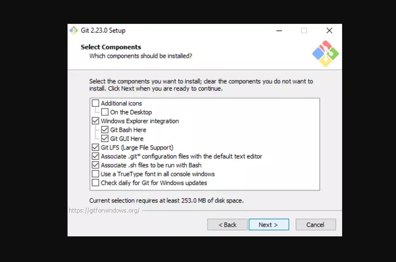Enable the Additional icons checkbox
Viewport: 396px width, 262px height.
click(95, 103)
